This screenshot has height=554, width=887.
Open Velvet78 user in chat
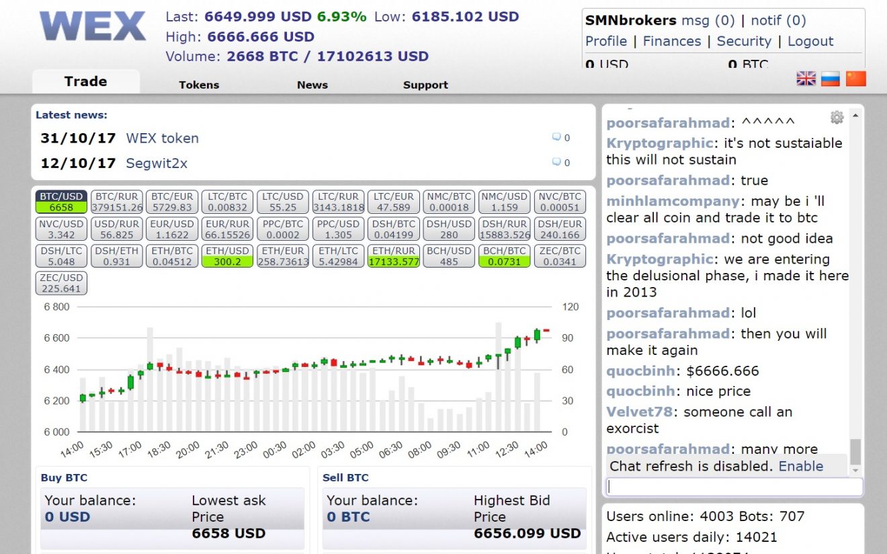[x=641, y=411]
